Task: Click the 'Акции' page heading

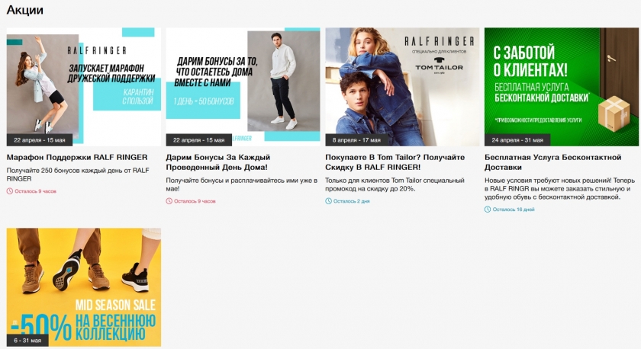Action: click(x=25, y=10)
